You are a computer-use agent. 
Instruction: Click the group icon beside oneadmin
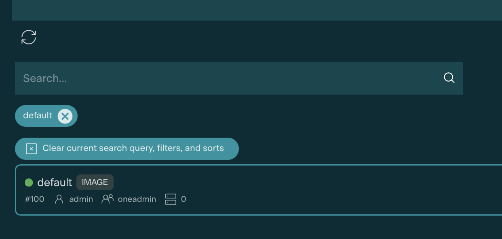coord(108,199)
